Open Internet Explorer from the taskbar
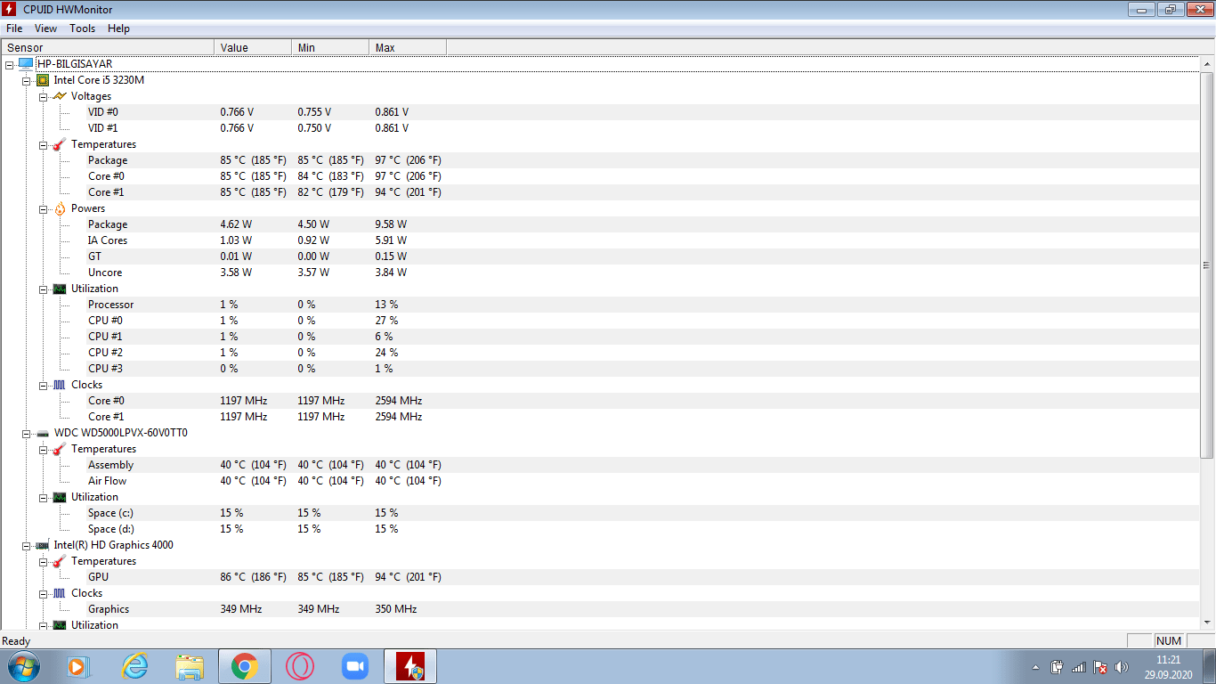 tap(134, 666)
